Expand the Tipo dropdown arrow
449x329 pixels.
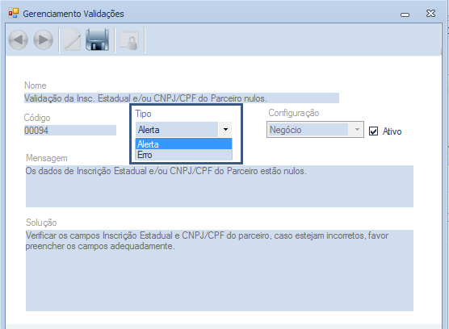point(225,130)
